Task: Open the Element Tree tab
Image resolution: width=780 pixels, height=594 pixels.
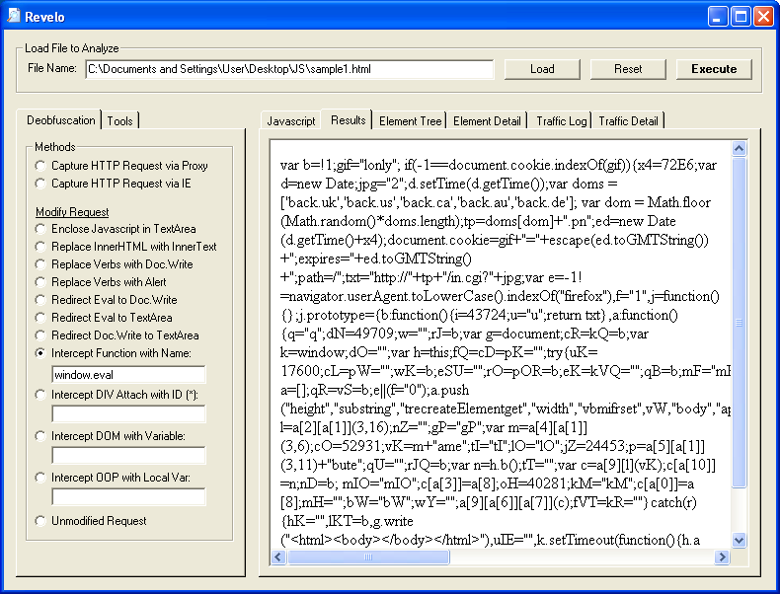Action: (410, 121)
